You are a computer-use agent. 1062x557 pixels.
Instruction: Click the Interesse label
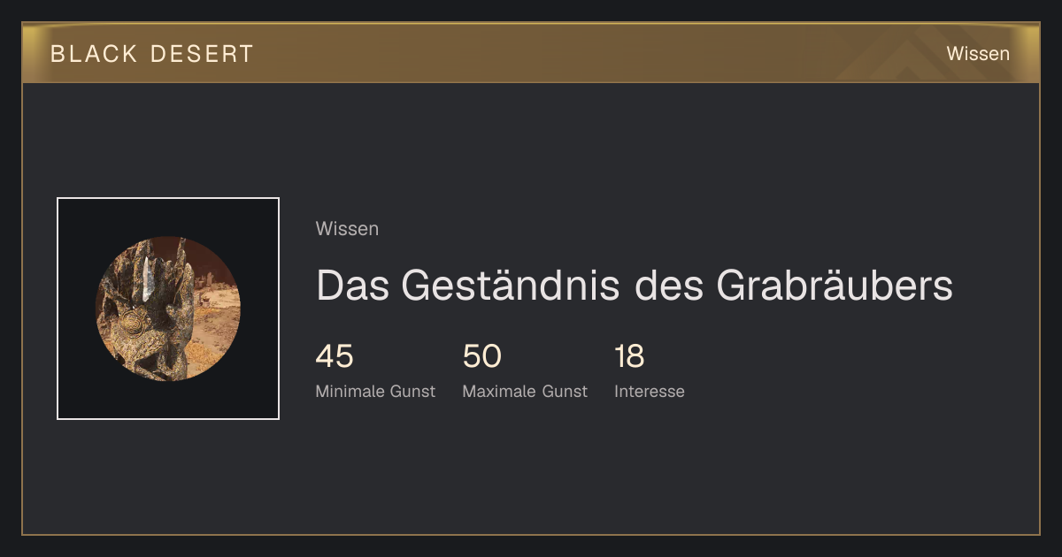[650, 392]
